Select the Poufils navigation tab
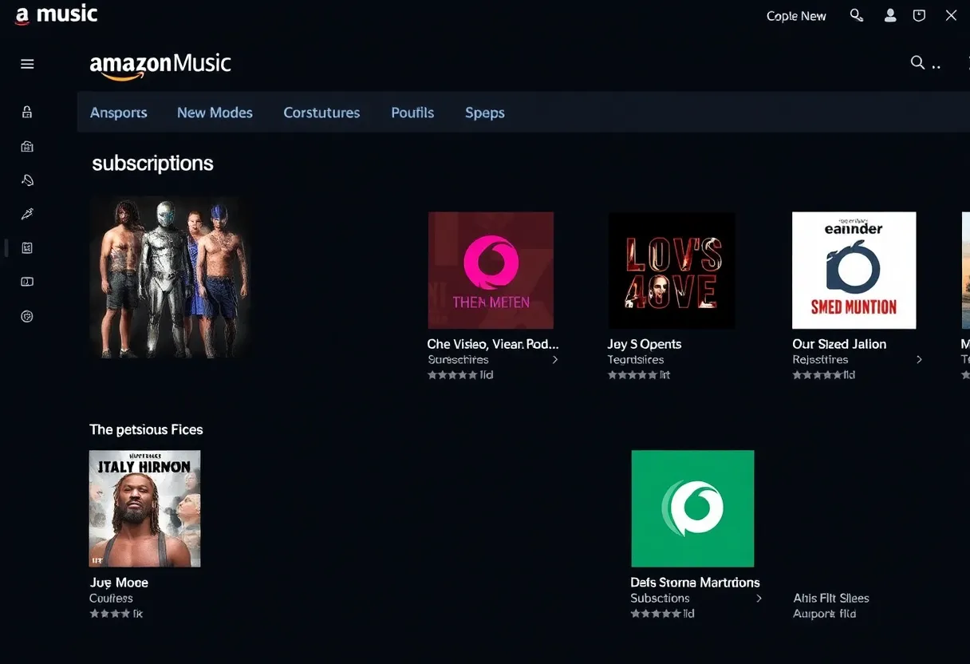 click(x=412, y=113)
